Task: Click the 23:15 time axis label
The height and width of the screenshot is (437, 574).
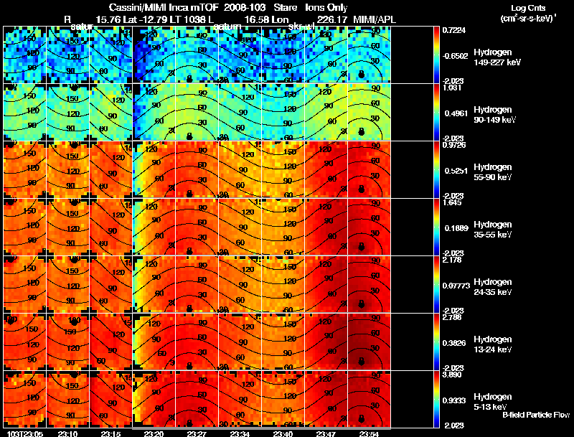Action: pyautogui.click(x=110, y=433)
